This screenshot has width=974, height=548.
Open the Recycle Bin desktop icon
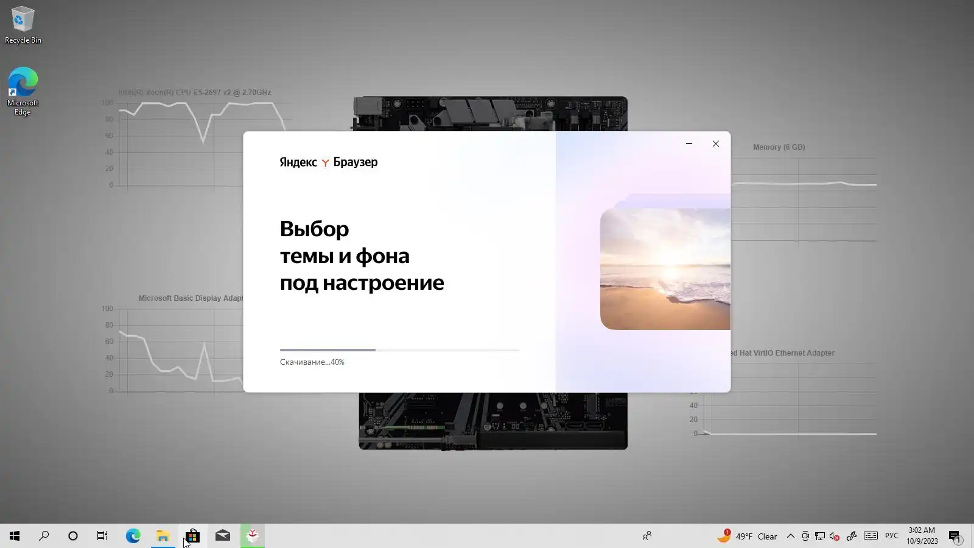point(23,26)
